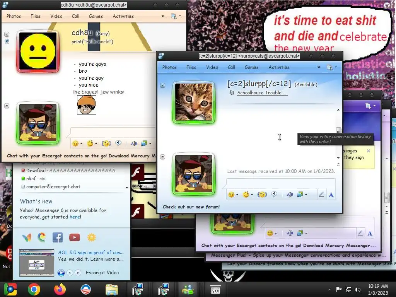Open Games menu in the slurpp window
The width and height of the screenshot is (396, 297).
(251, 67)
